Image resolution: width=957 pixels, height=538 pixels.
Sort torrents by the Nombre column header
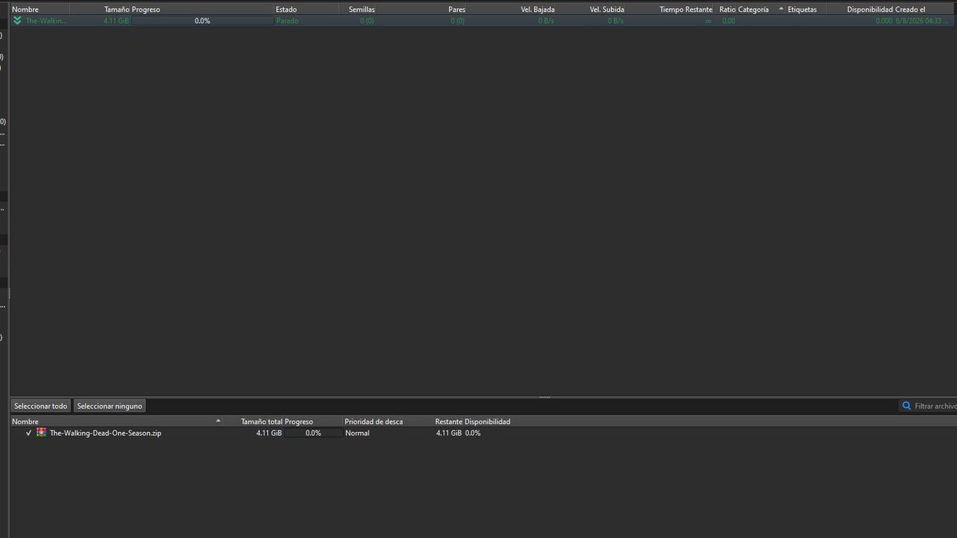26,9
